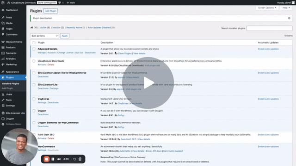The height and width of the screenshot is (166, 296).
Task: Rewind the recording
Action: click(59, 159)
